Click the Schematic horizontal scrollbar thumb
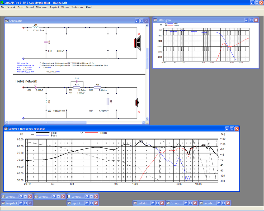The height and width of the screenshot is (211, 264). [48, 122]
